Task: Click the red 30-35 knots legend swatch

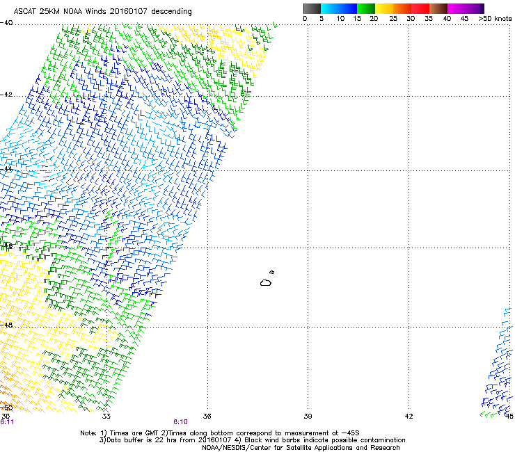Action: 420,8
